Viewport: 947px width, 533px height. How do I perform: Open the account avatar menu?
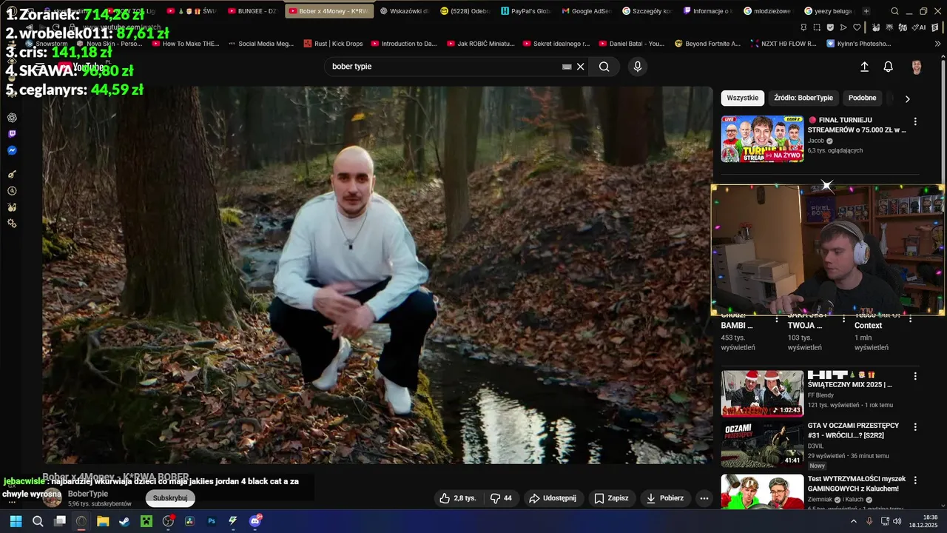tap(917, 67)
